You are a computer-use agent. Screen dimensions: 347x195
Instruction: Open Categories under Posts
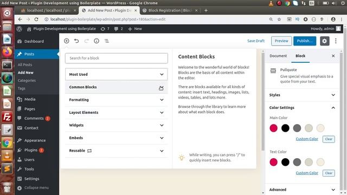tap(27, 81)
